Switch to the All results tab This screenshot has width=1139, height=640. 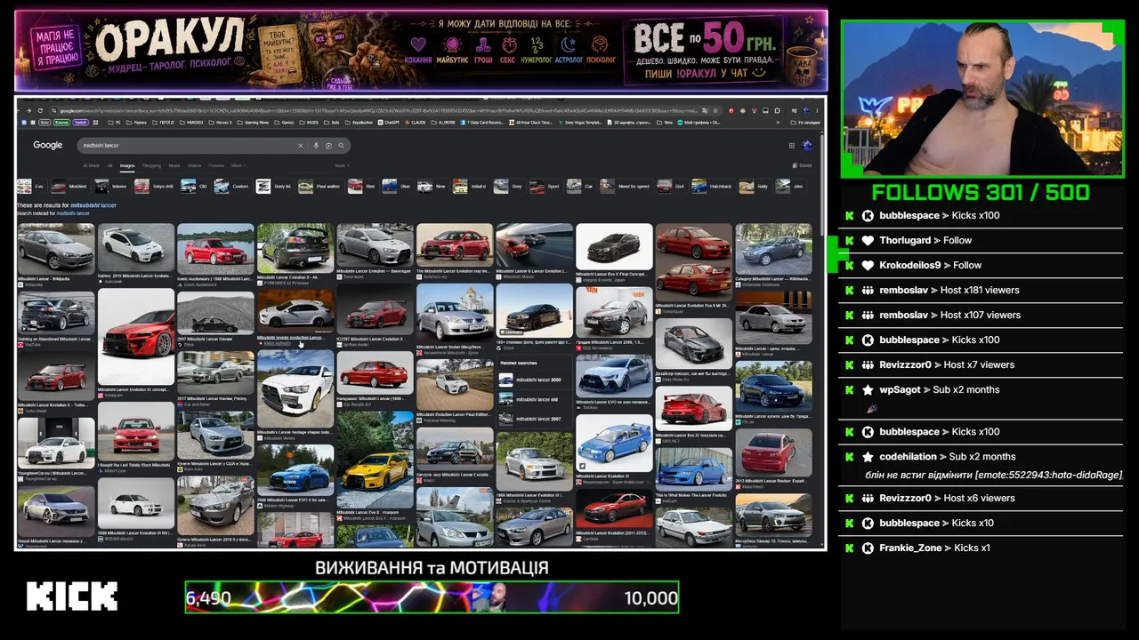110,165
